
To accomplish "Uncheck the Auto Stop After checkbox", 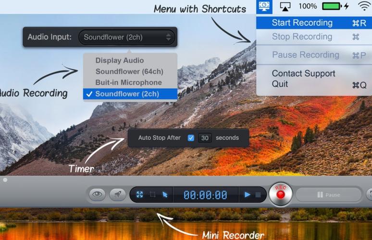I will point(191,138).
